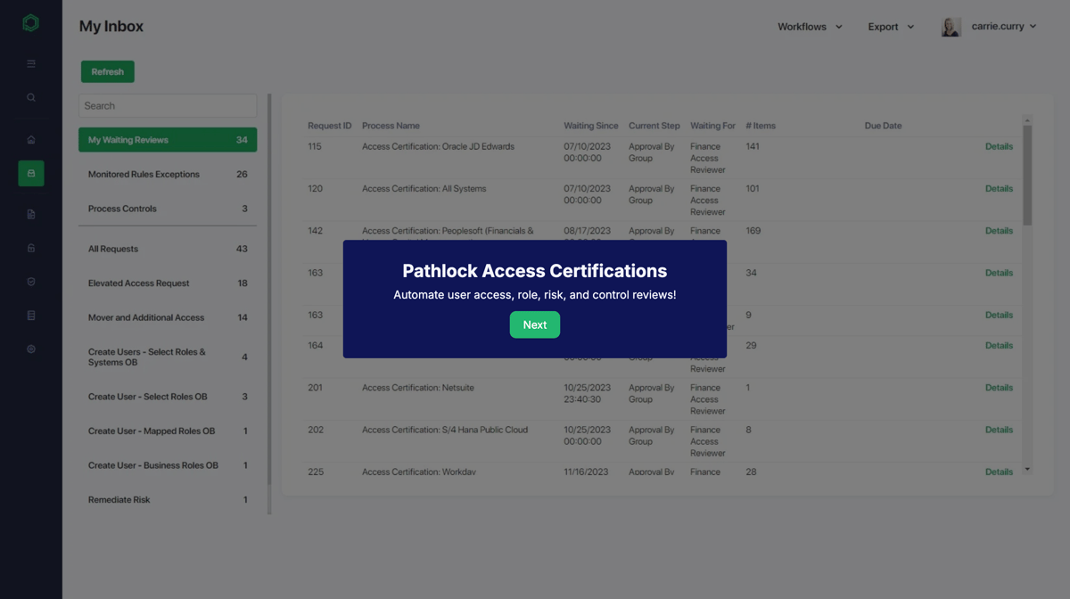Open Details for request 142
This screenshot has height=599, width=1070.
click(x=999, y=231)
